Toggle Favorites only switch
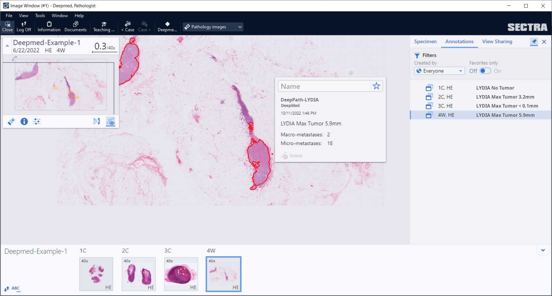The height and width of the screenshot is (296, 552). coord(485,71)
